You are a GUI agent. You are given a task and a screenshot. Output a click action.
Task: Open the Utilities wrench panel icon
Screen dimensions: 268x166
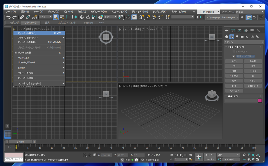tap(258, 31)
